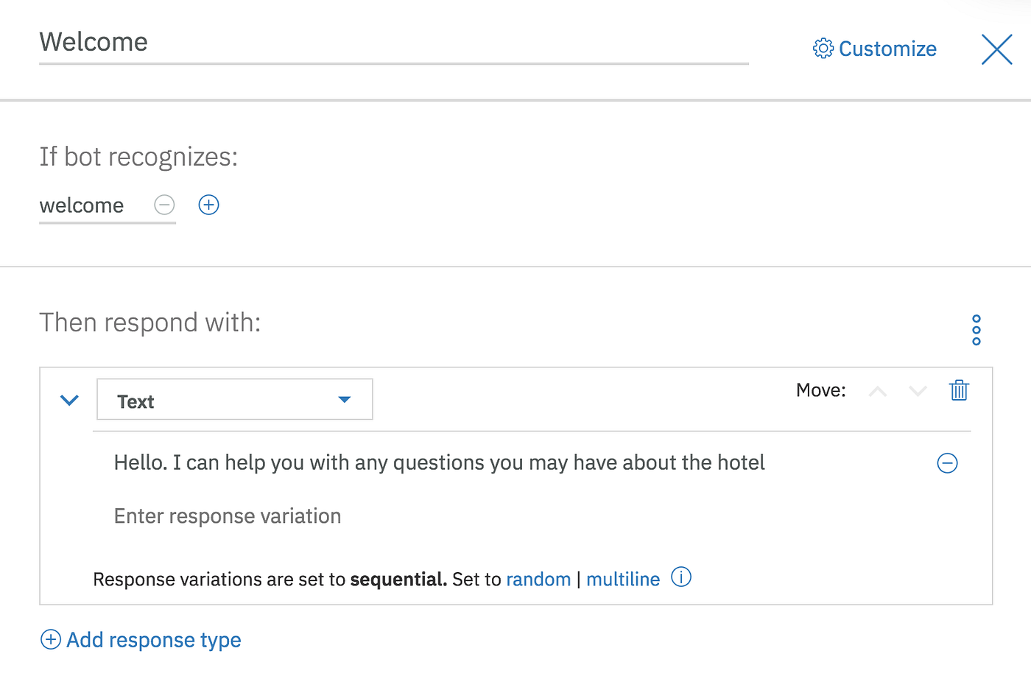Open the three-dot response options menu
1031x690 pixels.
pyautogui.click(x=977, y=330)
